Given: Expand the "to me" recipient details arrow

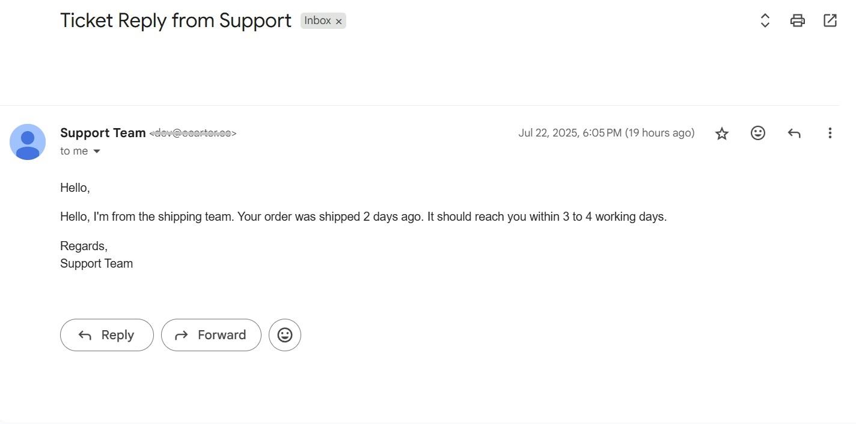Looking at the screenshot, I should tap(97, 151).
